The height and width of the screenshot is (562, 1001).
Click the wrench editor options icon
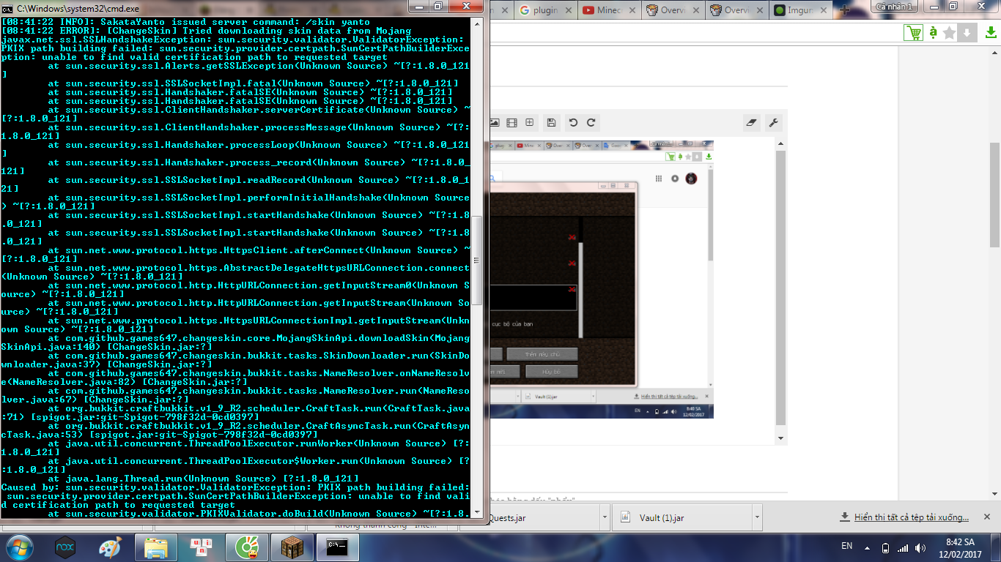tap(773, 122)
